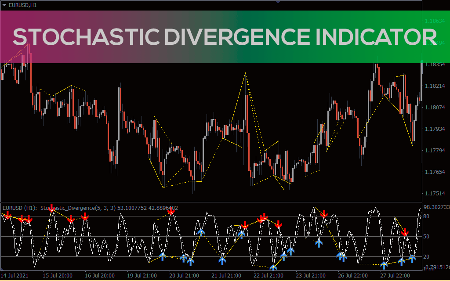Click the rightmost blue up arrow signal
Screen dimensions: 450x281
412,258
